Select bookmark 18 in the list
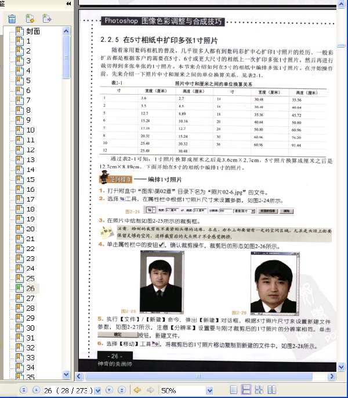Image resolution: width=348 pixels, height=398 pixels. [30, 209]
